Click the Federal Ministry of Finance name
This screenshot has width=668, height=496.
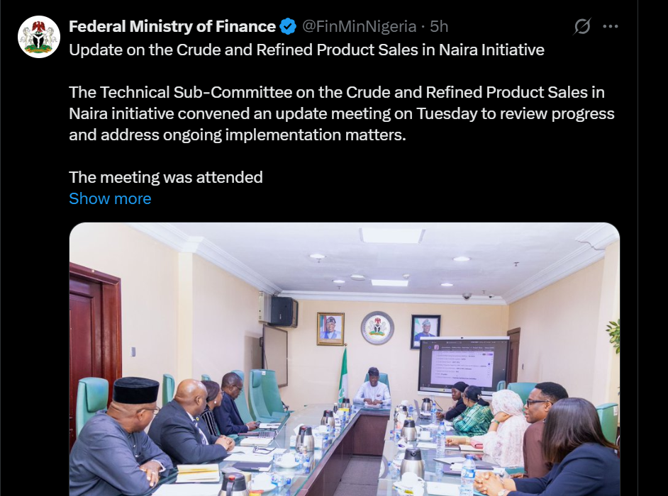[172, 27]
